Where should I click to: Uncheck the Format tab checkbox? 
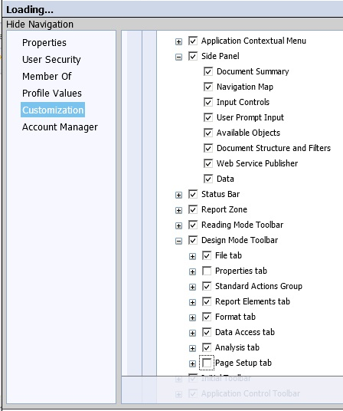(207, 317)
